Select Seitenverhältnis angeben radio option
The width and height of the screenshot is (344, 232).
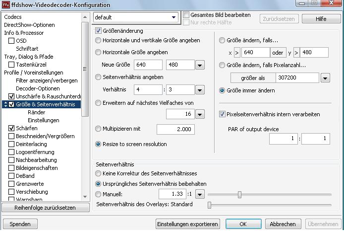[98, 77]
